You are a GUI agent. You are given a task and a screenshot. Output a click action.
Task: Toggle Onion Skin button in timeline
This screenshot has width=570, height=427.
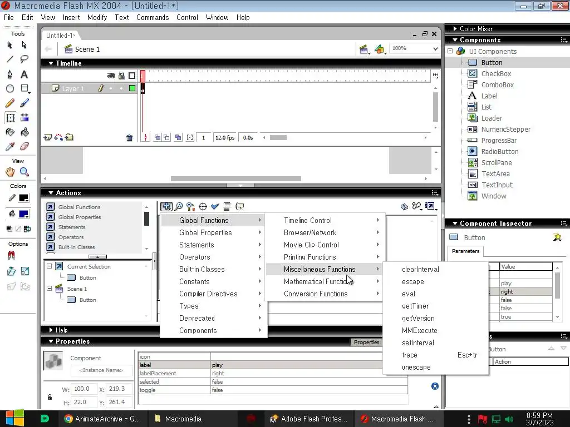(x=158, y=138)
